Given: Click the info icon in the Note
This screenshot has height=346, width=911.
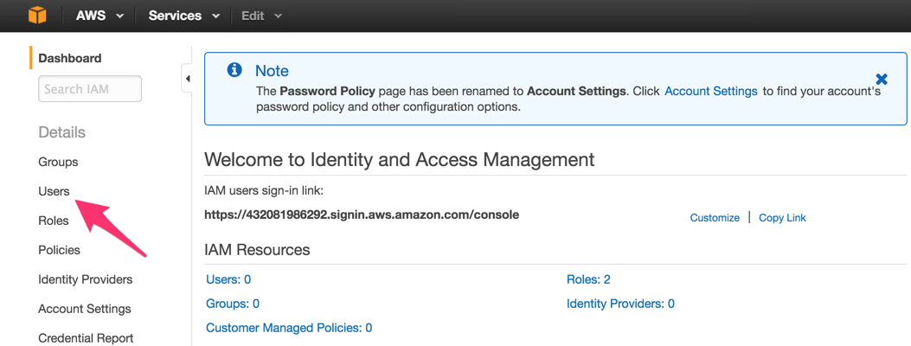Looking at the screenshot, I should click(234, 70).
